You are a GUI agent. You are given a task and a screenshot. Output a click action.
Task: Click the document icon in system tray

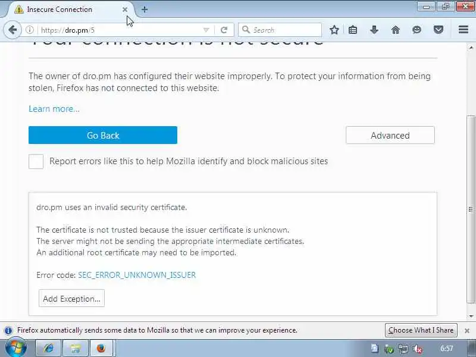click(375, 349)
